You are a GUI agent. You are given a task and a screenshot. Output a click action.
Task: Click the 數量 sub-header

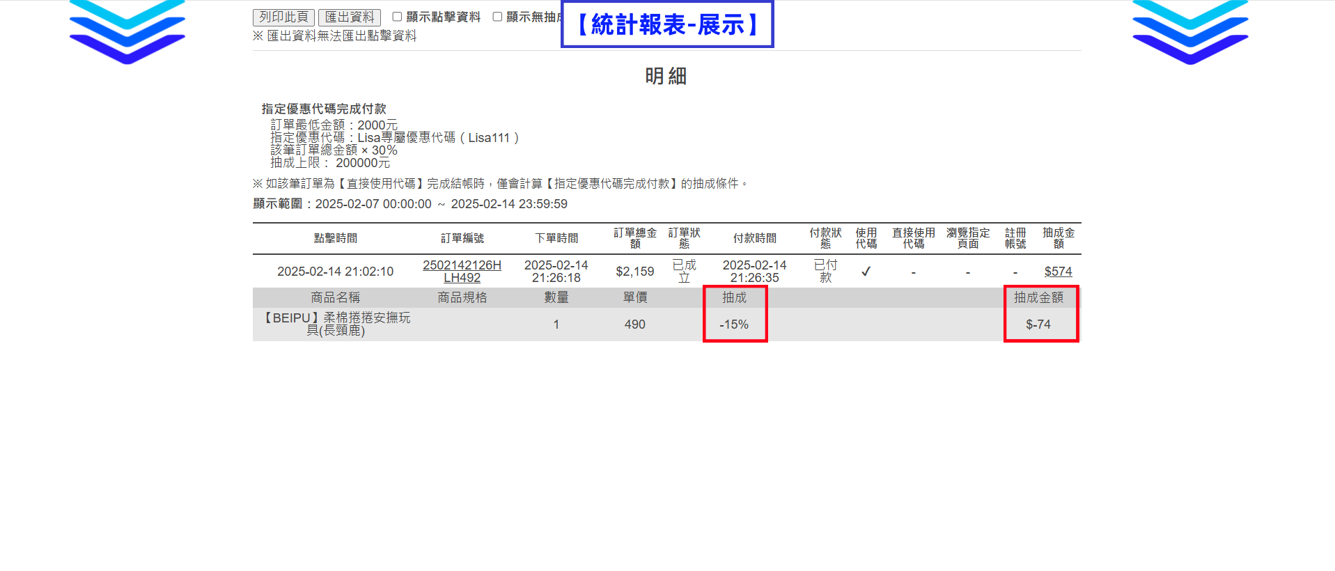click(556, 297)
